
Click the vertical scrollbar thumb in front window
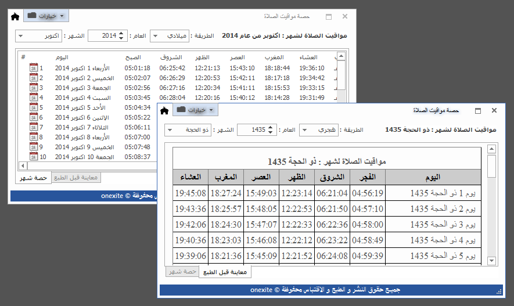[x=491, y=167]
